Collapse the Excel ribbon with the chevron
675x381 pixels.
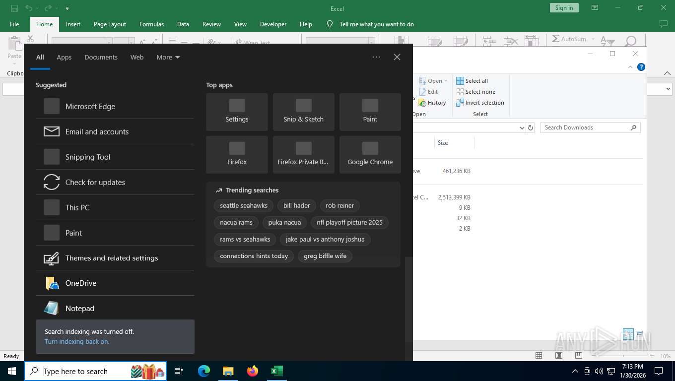coord(667,73)
